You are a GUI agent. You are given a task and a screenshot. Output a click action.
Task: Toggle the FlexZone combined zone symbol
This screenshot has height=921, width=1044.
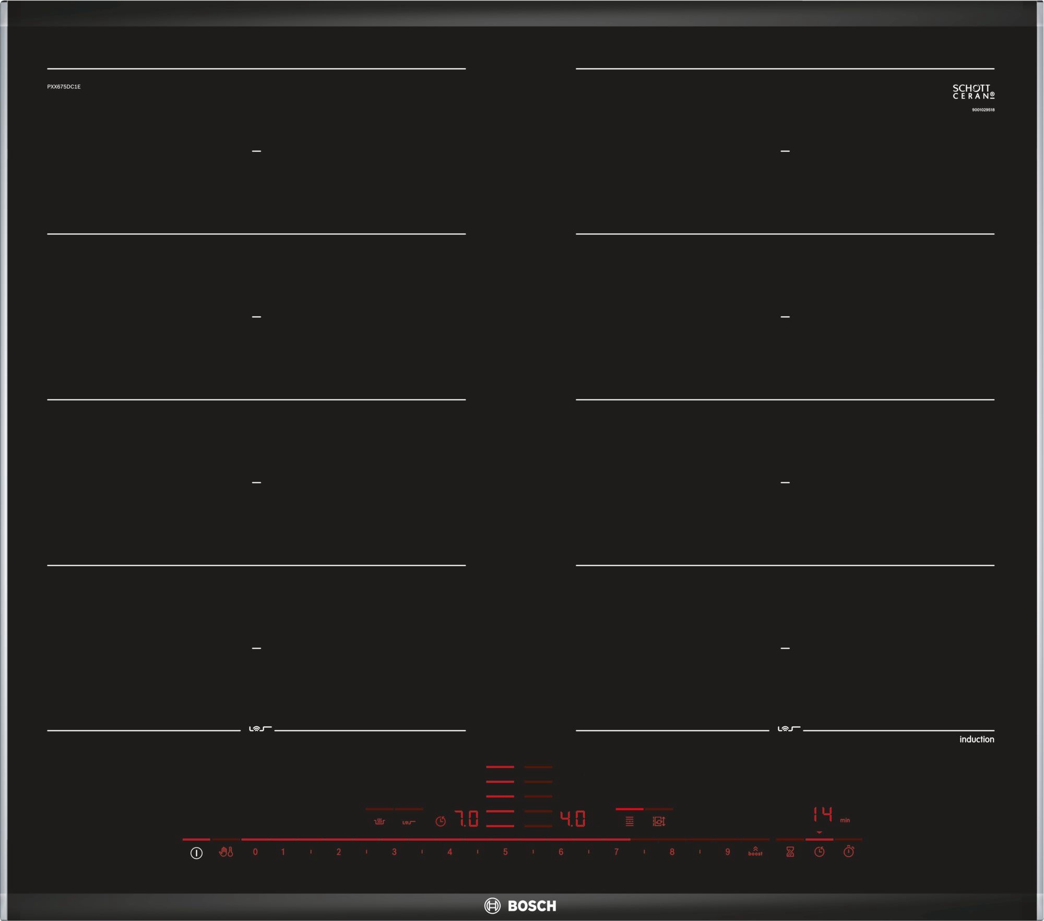coord(630,821)
